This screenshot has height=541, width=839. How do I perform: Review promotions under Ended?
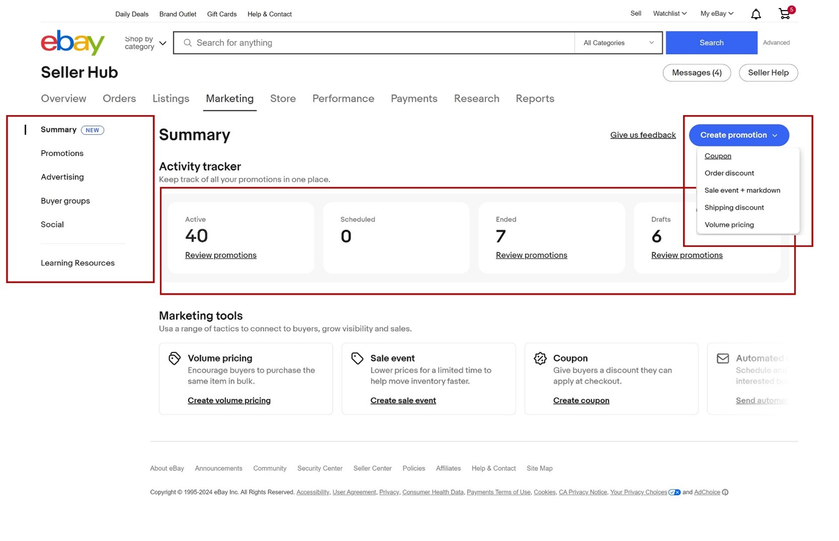pyautogui.click(x=532, y=255)
